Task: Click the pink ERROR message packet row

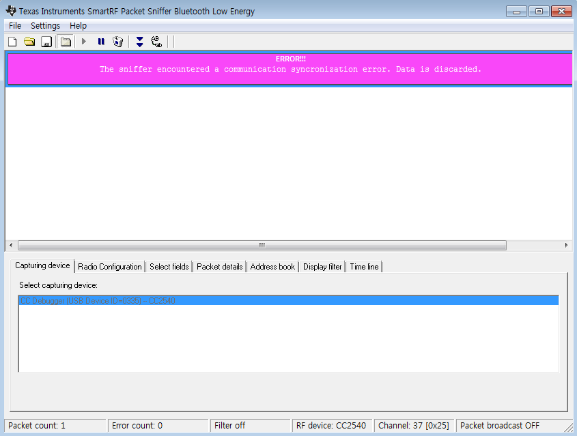Action: (x=290, y=69)
